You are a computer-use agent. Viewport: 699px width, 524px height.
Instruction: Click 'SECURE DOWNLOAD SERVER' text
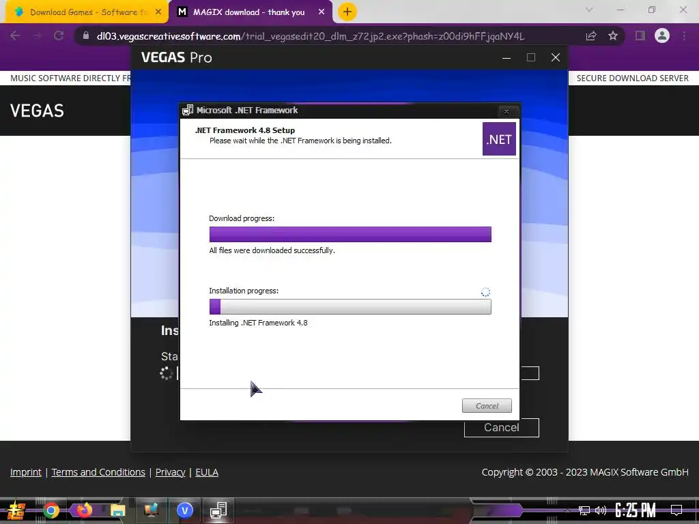[633, 78]
